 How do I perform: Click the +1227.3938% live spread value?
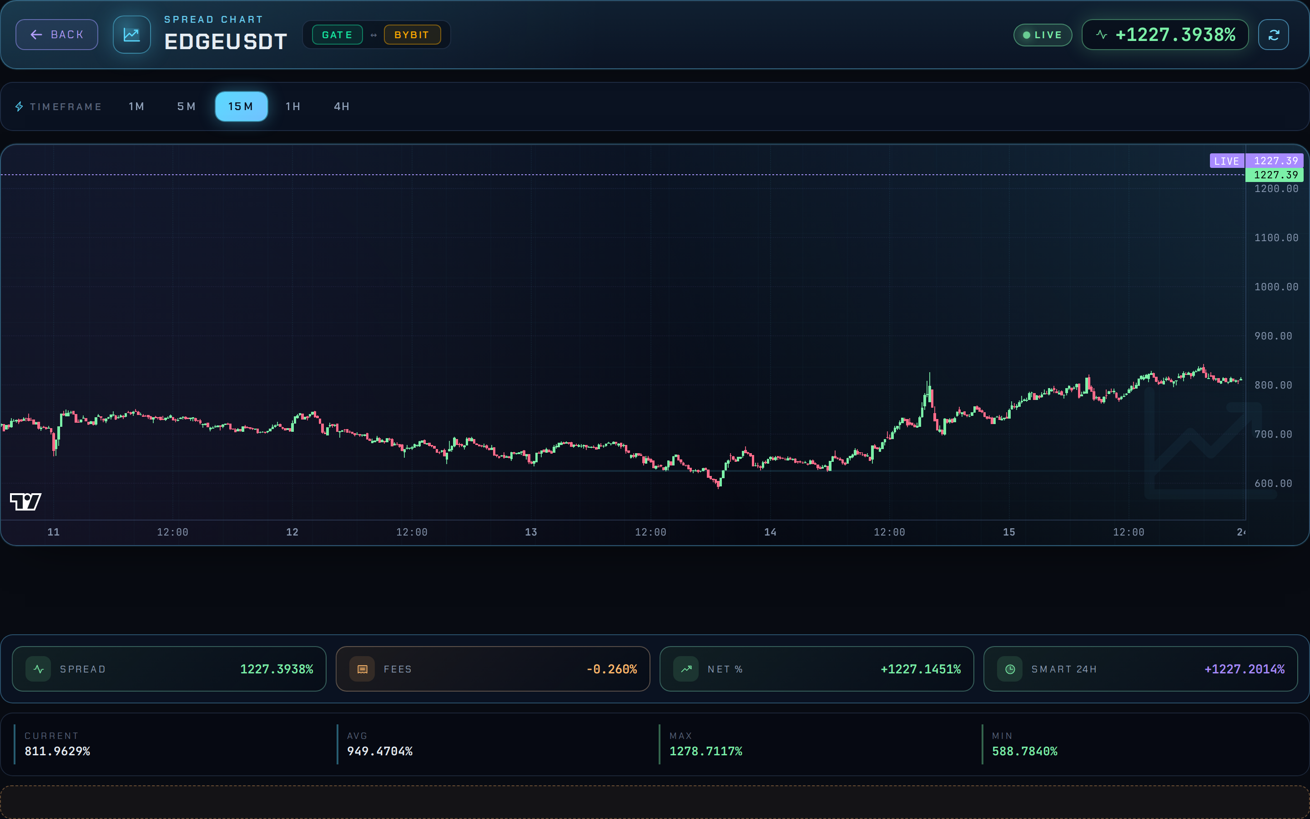click(1175, 34)
